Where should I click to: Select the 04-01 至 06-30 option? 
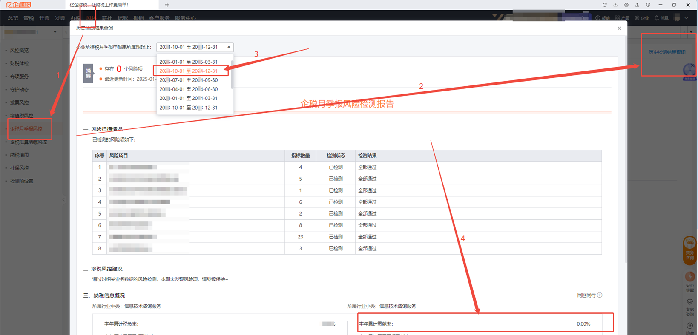click(x=189, y=89)
